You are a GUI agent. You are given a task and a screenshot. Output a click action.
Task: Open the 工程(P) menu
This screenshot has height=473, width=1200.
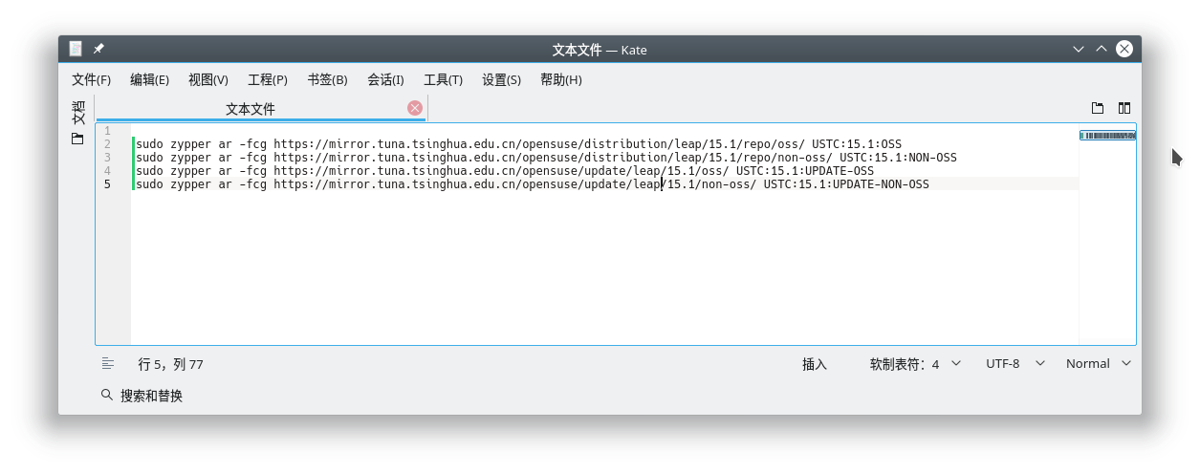click(x=268, y=79)
